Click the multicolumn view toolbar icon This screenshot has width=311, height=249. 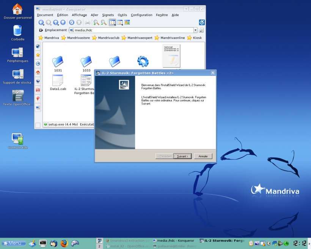tap(127, 22)
